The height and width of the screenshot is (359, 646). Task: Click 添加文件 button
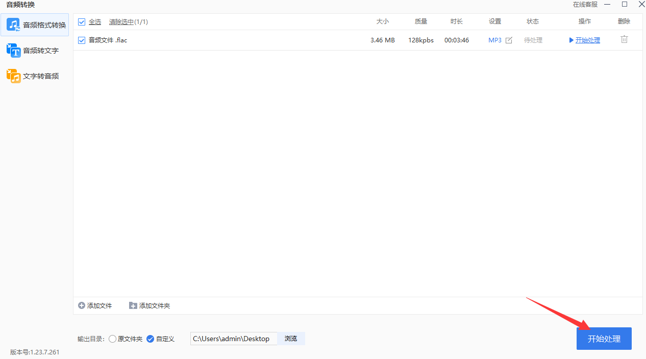[x=95, y=305]
